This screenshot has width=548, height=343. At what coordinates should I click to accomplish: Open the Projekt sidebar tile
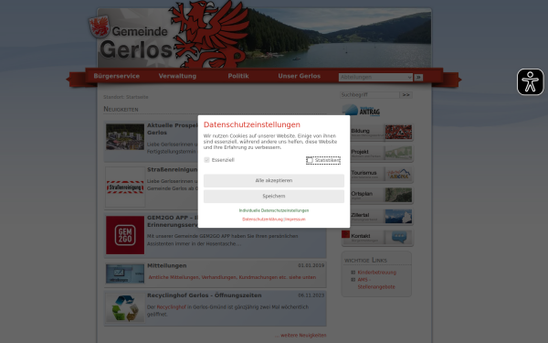pos(377,154)
